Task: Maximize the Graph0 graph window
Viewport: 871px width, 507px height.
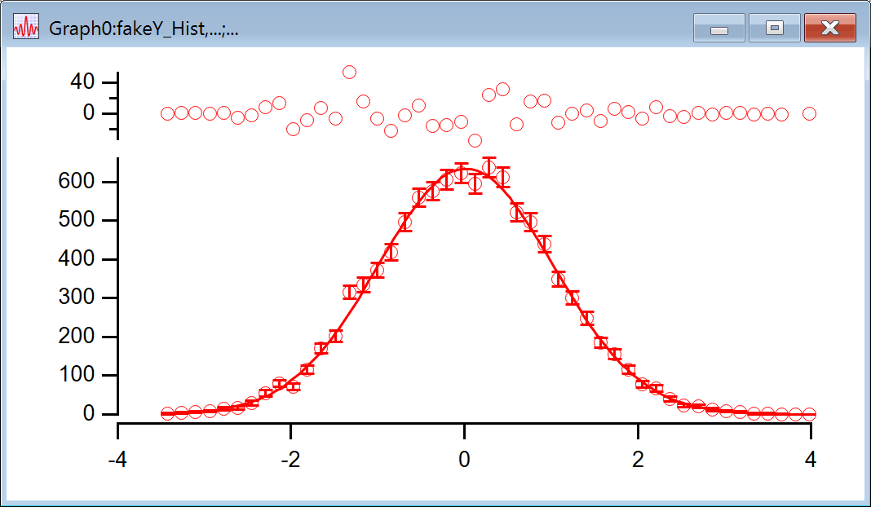Action: click(x=774, y=29)
